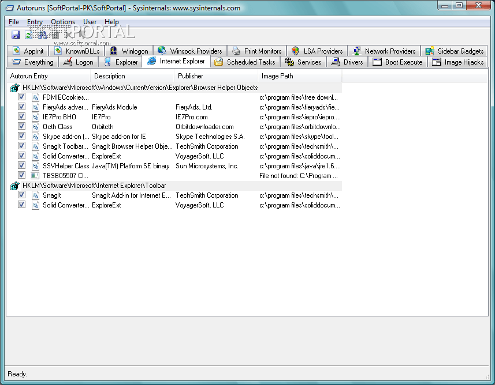
Task: Click the "FieryAds, Ltd." publisher cell
Action: (x=194, y=107)
